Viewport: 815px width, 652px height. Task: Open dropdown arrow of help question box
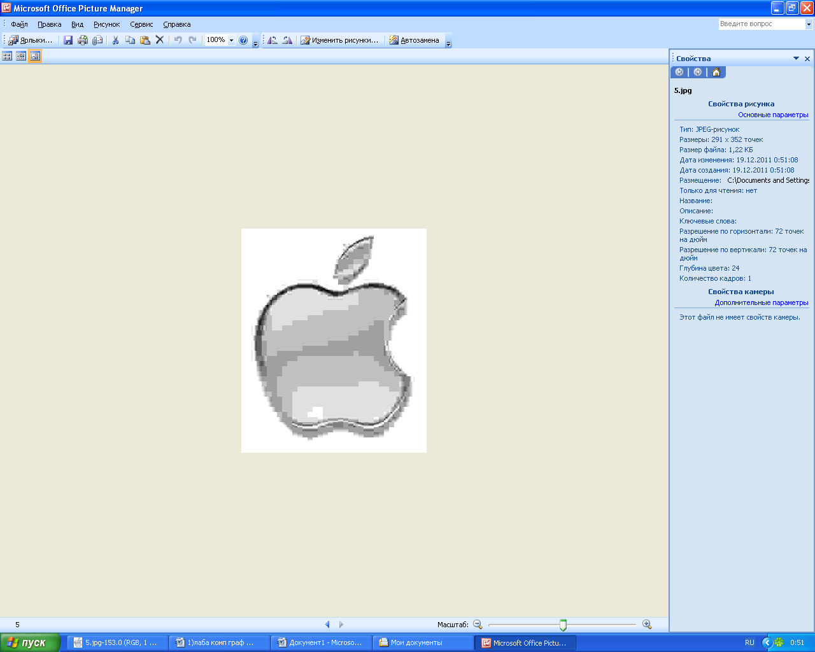coord(809,24)
